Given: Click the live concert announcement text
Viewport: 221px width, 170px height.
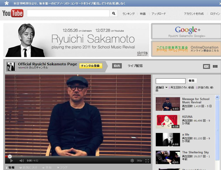Looking at the screenshot, I should click(x=69, y=3).
